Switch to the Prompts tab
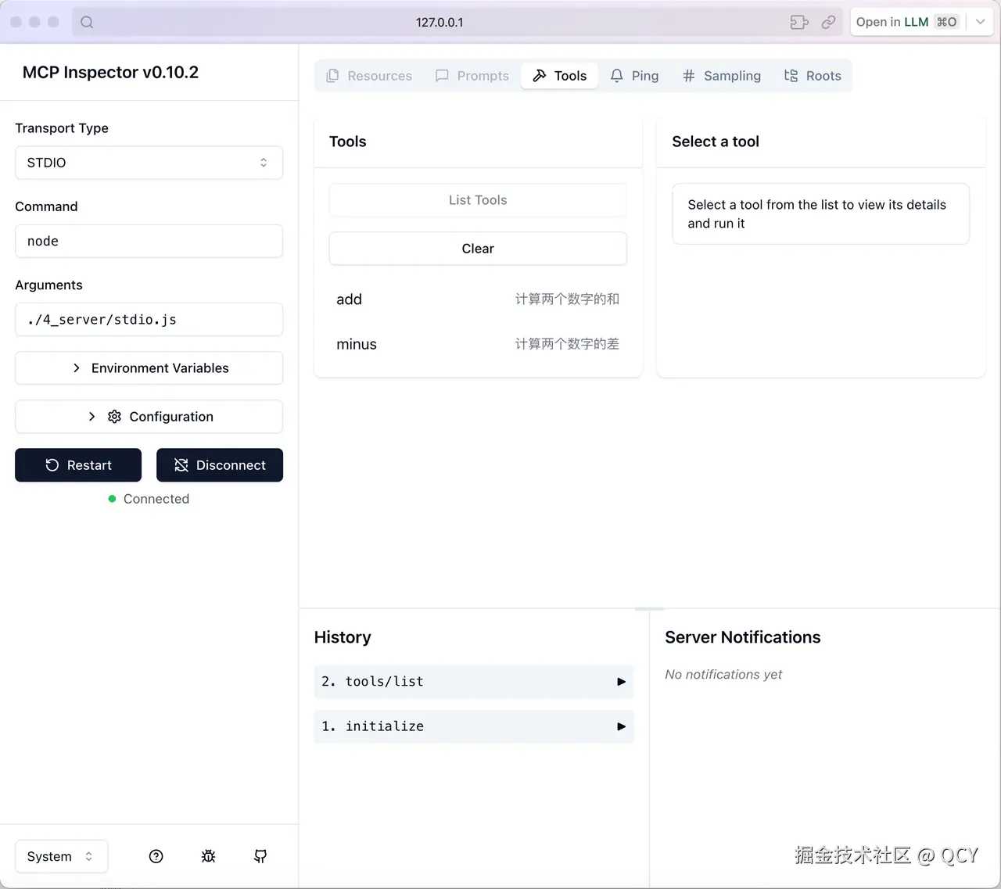 (x=472, y=76)
